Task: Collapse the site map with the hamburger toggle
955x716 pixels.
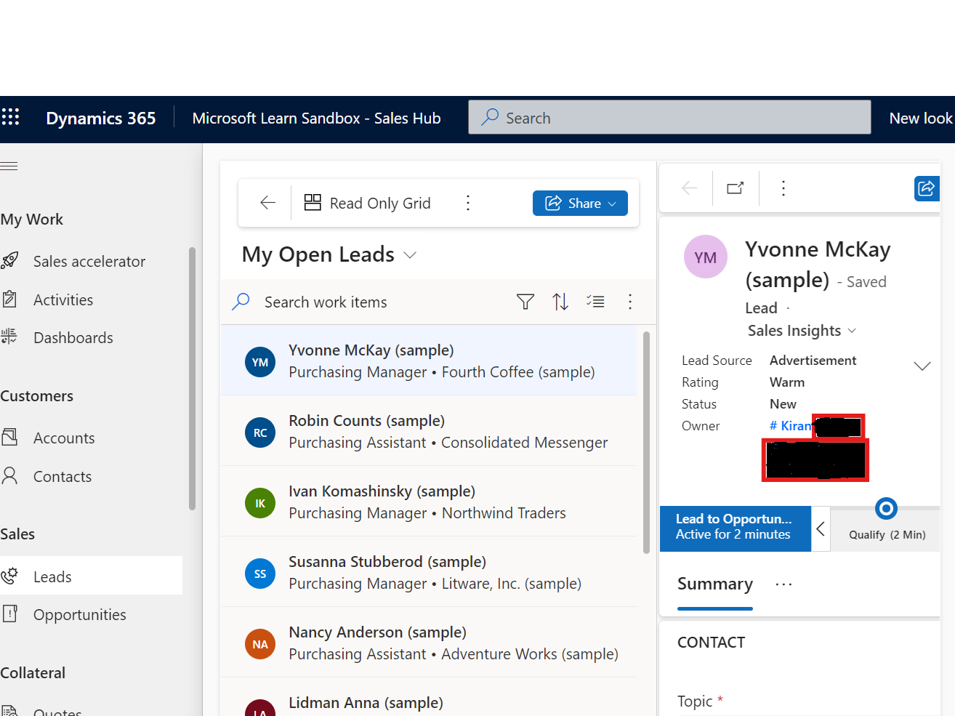Action: tap(9, 166)
